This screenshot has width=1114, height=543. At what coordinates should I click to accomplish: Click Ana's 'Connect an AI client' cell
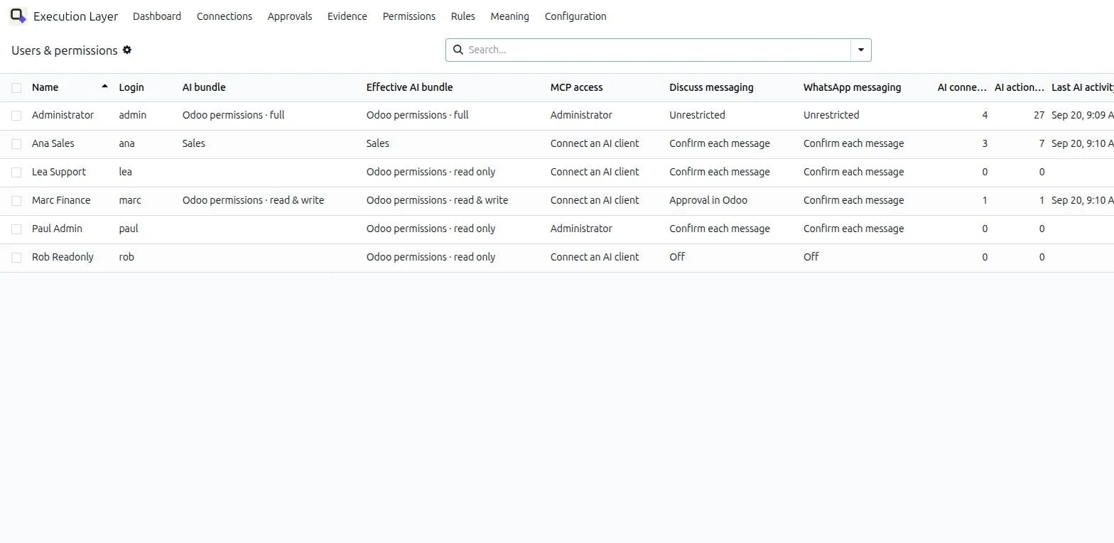pyautogui.click(x=595, y=143)
